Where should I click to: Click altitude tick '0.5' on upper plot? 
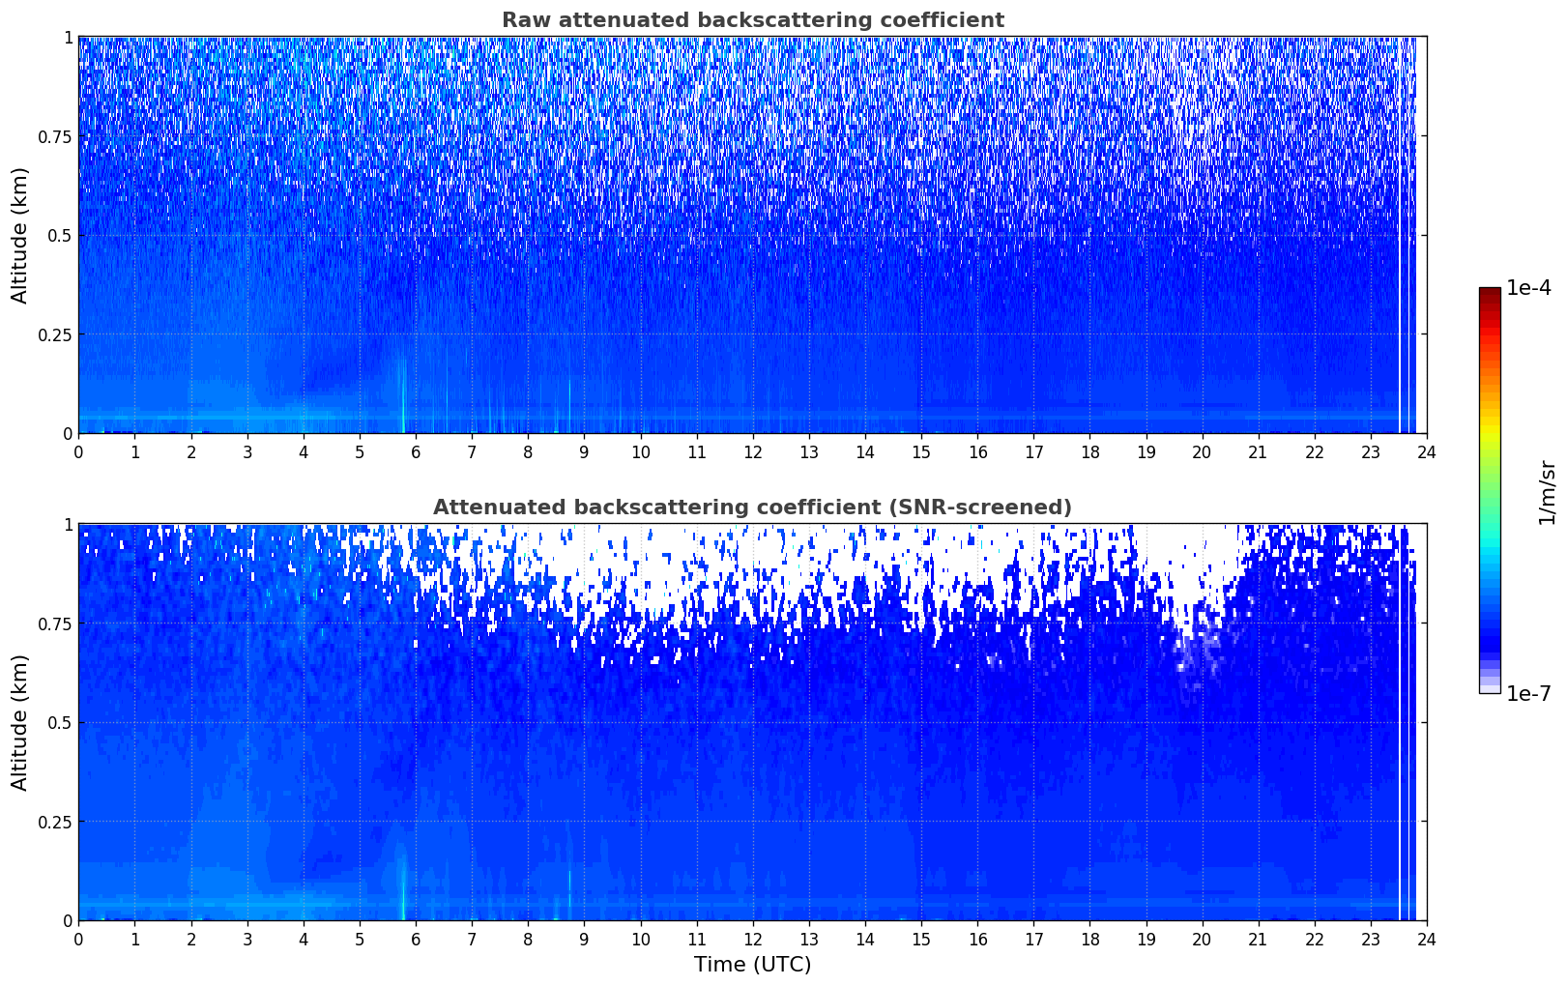(x=58, y=235)
